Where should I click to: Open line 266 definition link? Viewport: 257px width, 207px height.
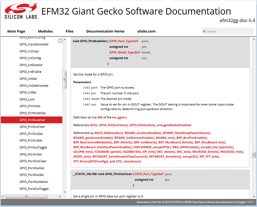tap(100, 117)
